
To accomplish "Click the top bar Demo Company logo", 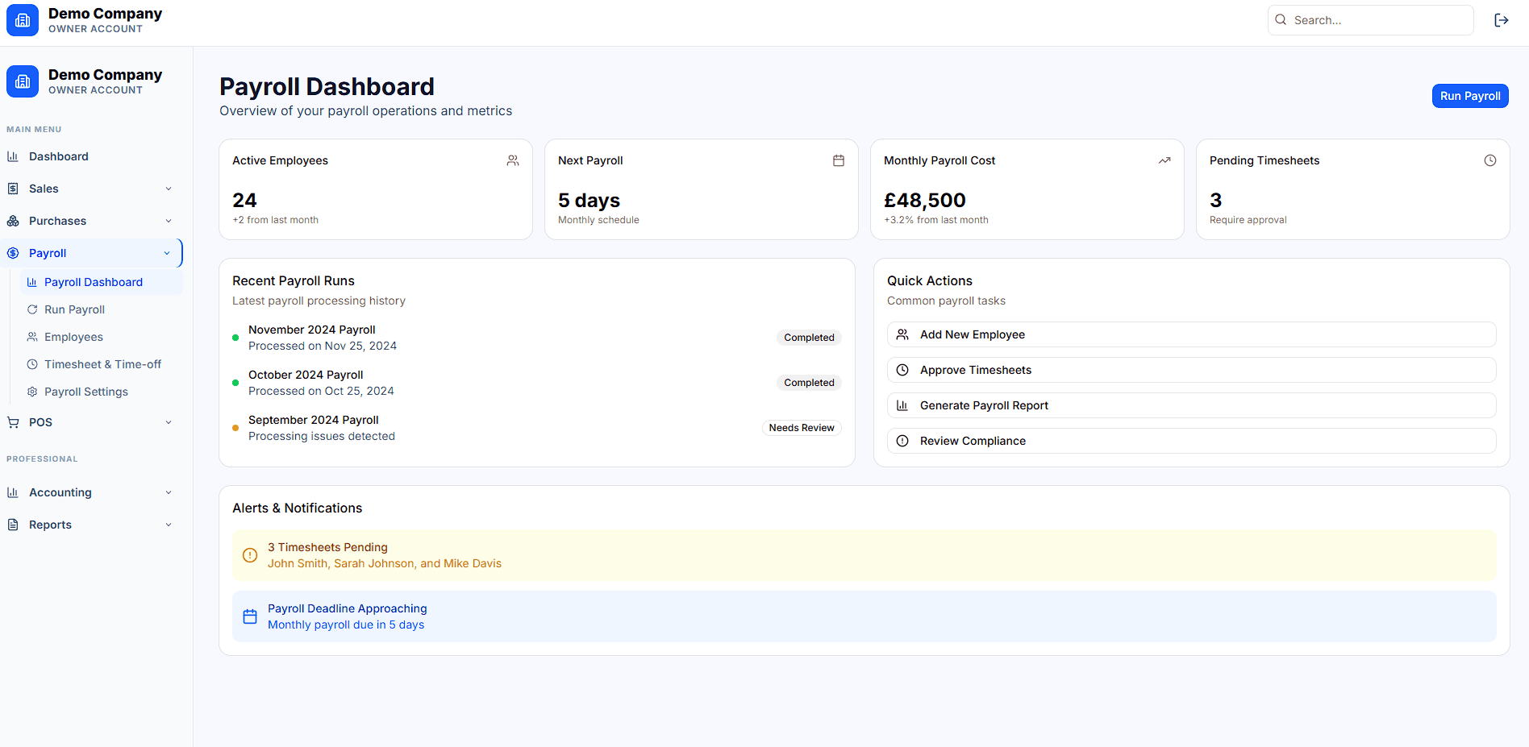I will coord(23,20).
